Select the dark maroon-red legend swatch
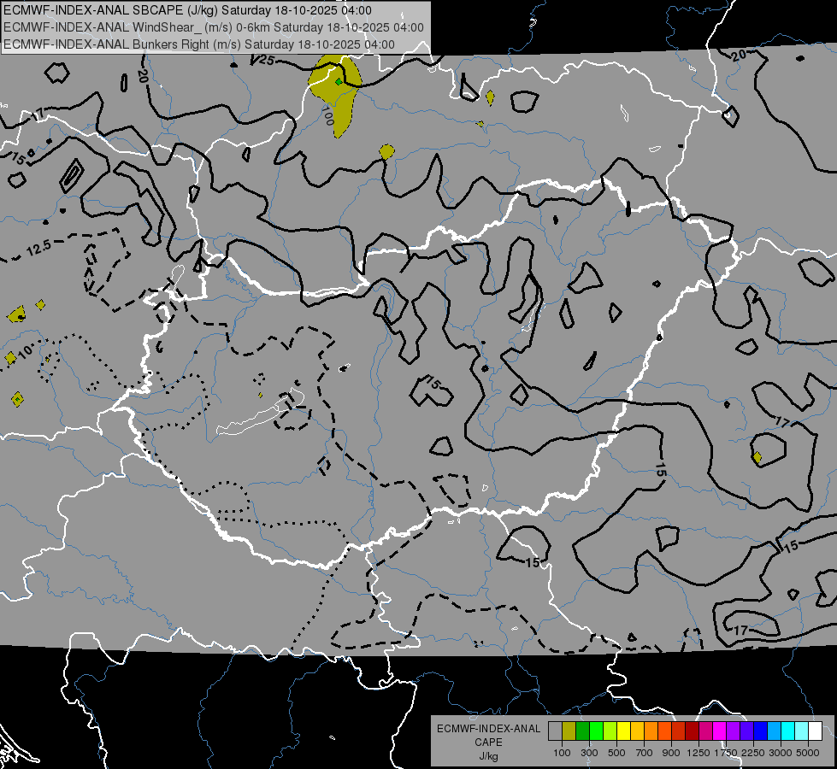 (693, 731)
